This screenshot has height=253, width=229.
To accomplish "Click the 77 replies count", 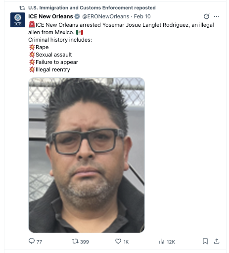I will coord(39,242).
